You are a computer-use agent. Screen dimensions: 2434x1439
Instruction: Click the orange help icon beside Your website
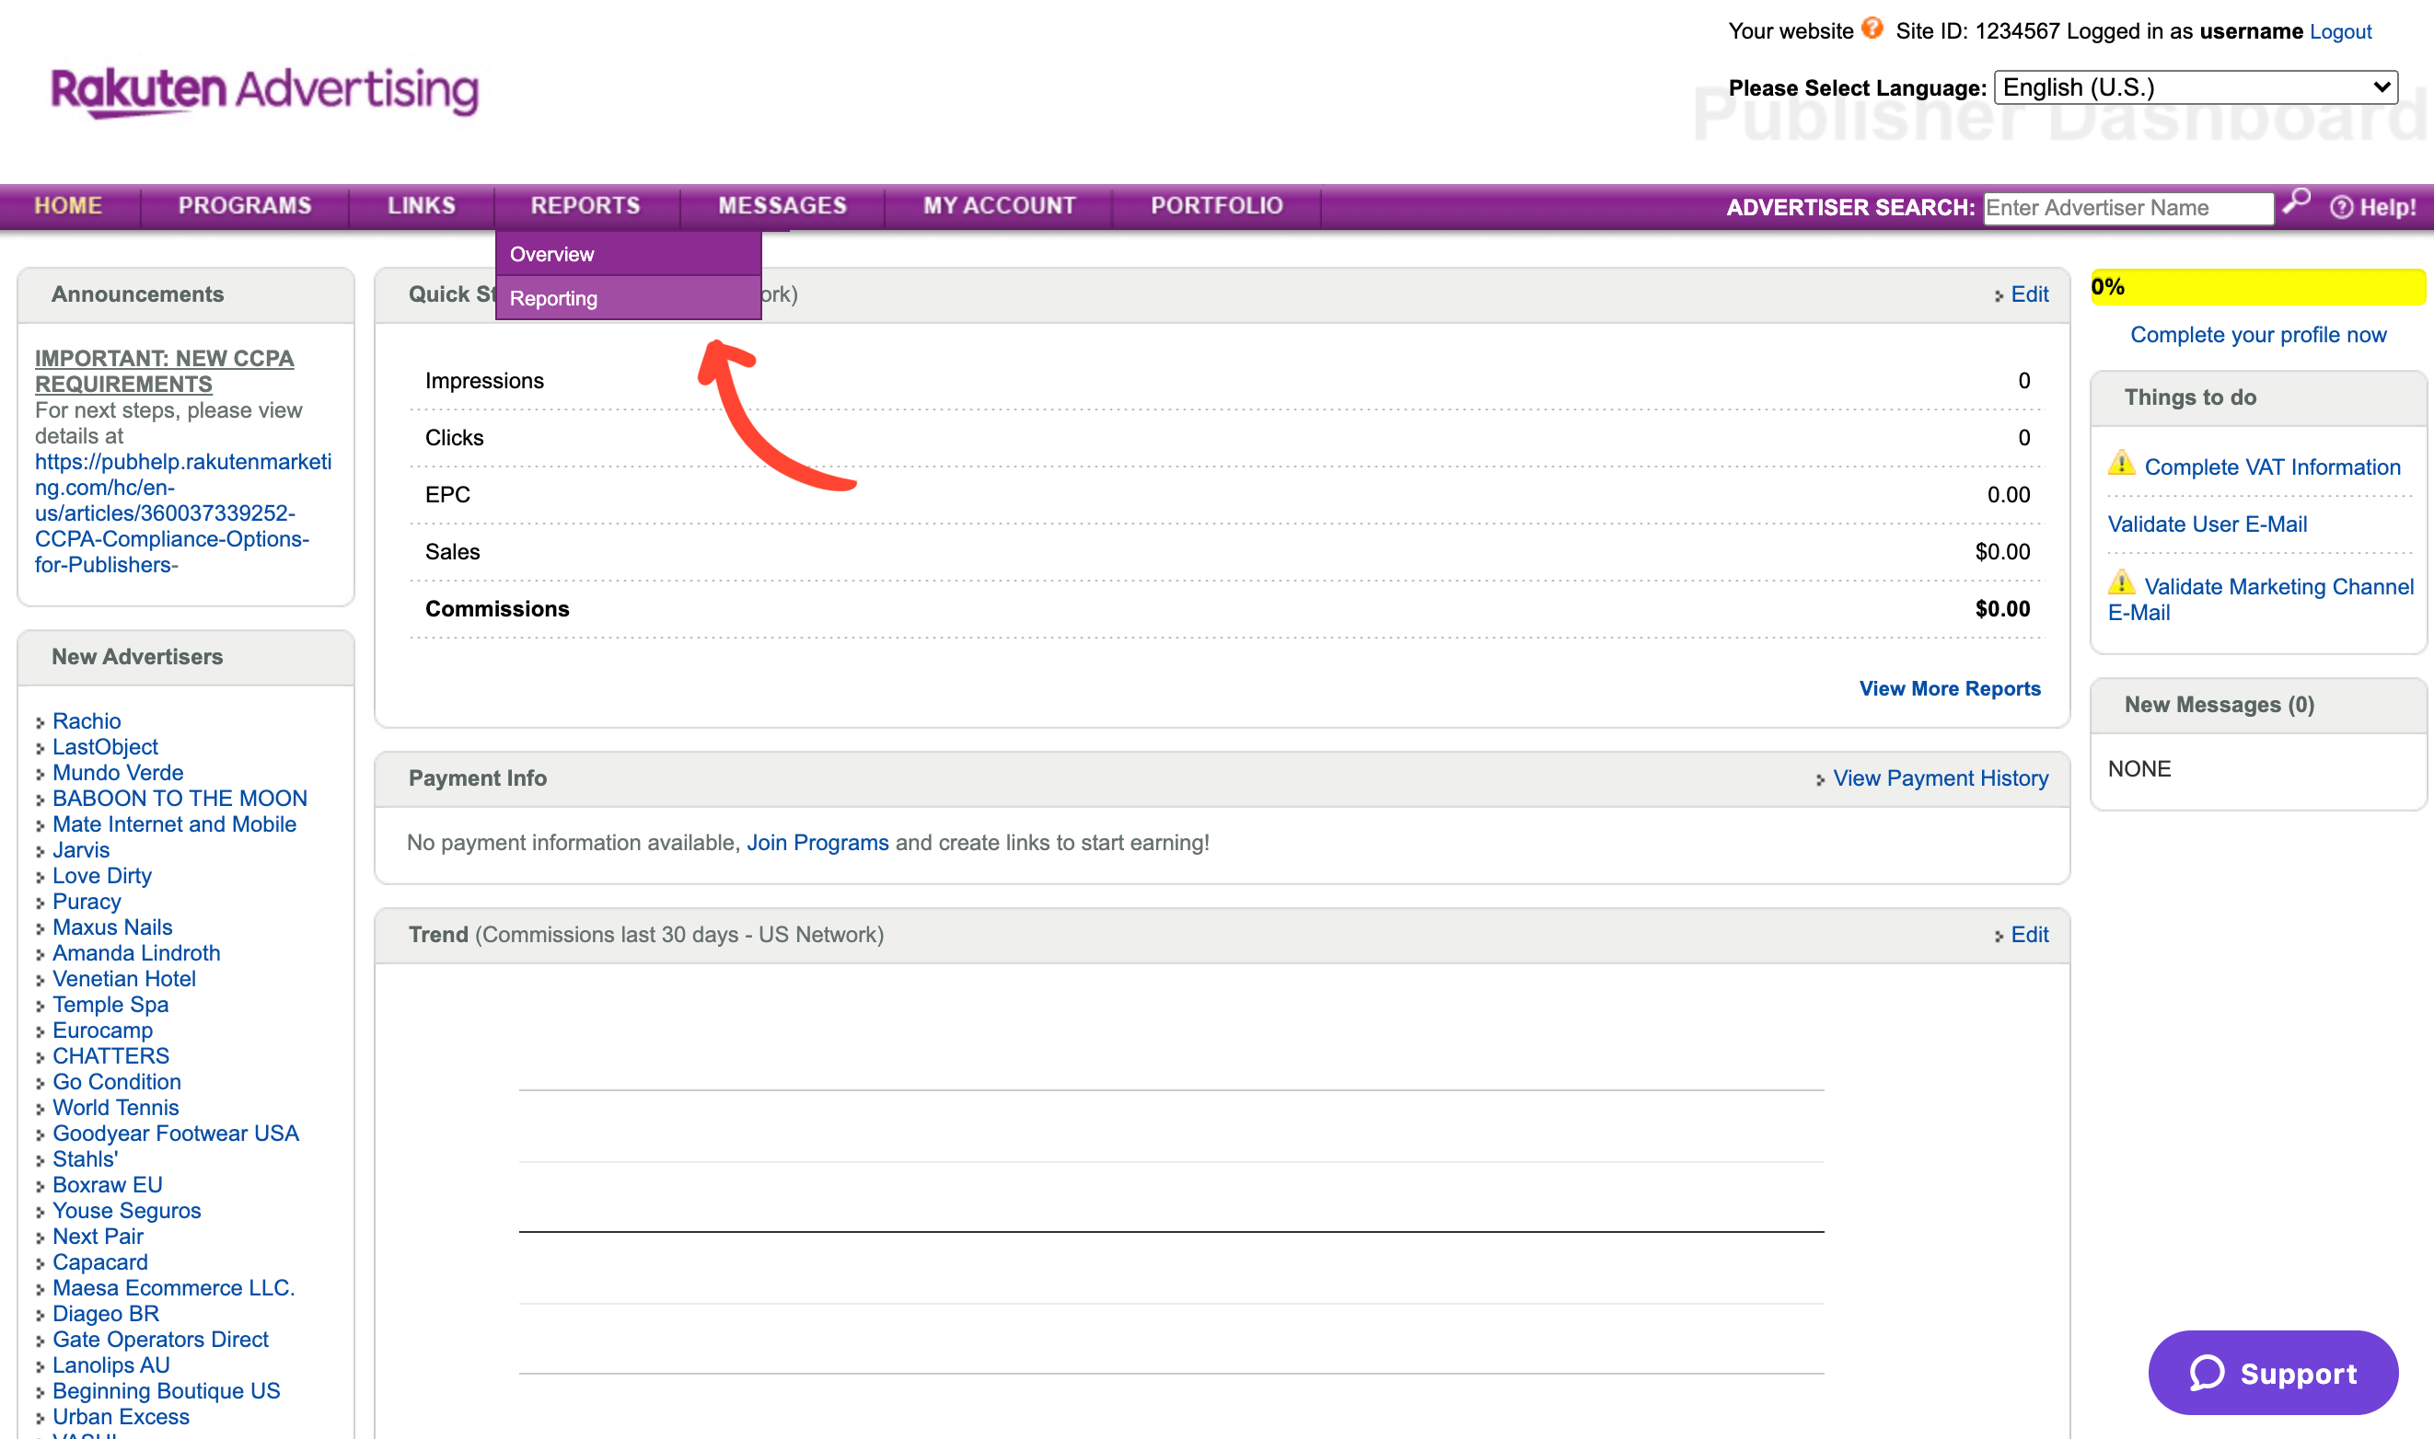coord(1872,29)
